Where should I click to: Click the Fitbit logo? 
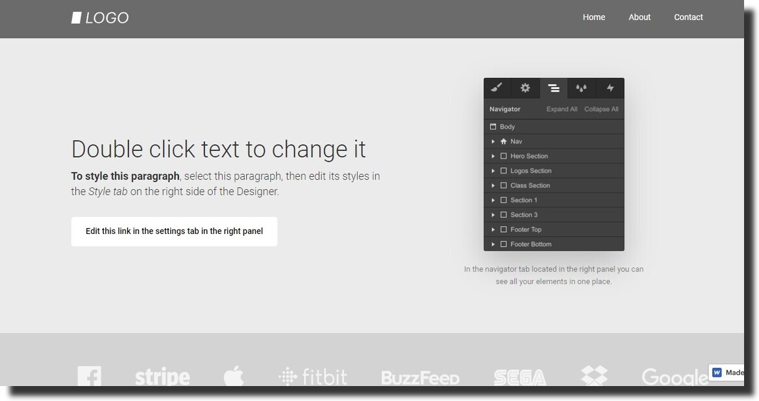[x=313, y=376]
